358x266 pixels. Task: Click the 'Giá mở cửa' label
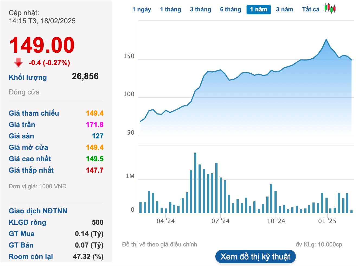[28, 147]
